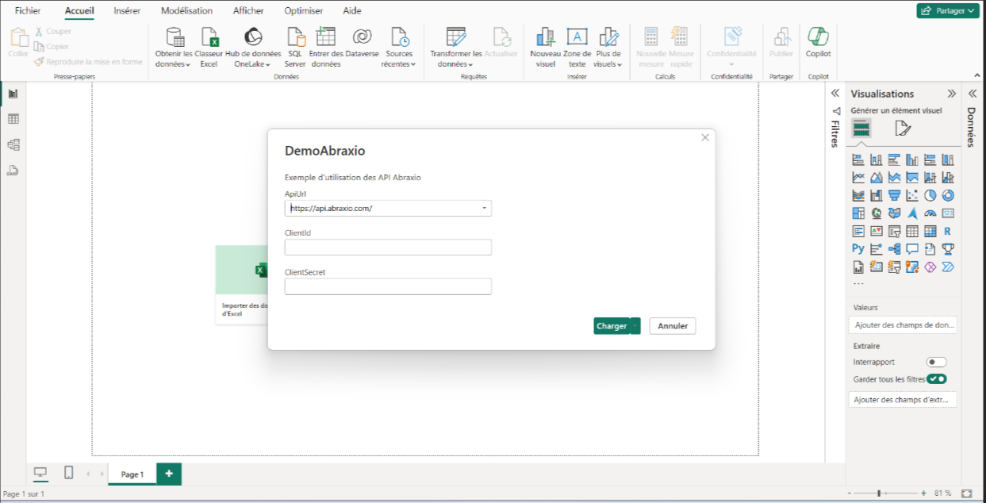Insert the Python visual (Py)
The width and height of the screenshot is (986, 503).
pyautogui.click(x=858, y=249)
